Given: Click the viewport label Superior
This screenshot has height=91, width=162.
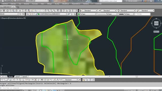Looking at the screenshot, I should [x=5, y=18].
